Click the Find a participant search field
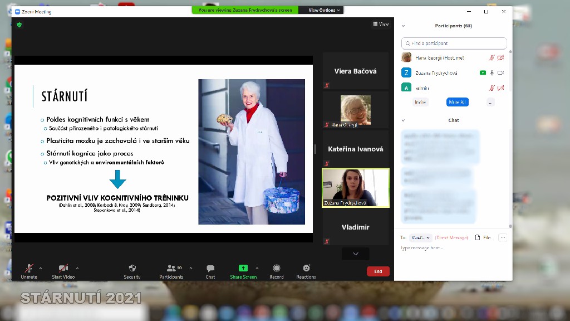 (454, 43)
